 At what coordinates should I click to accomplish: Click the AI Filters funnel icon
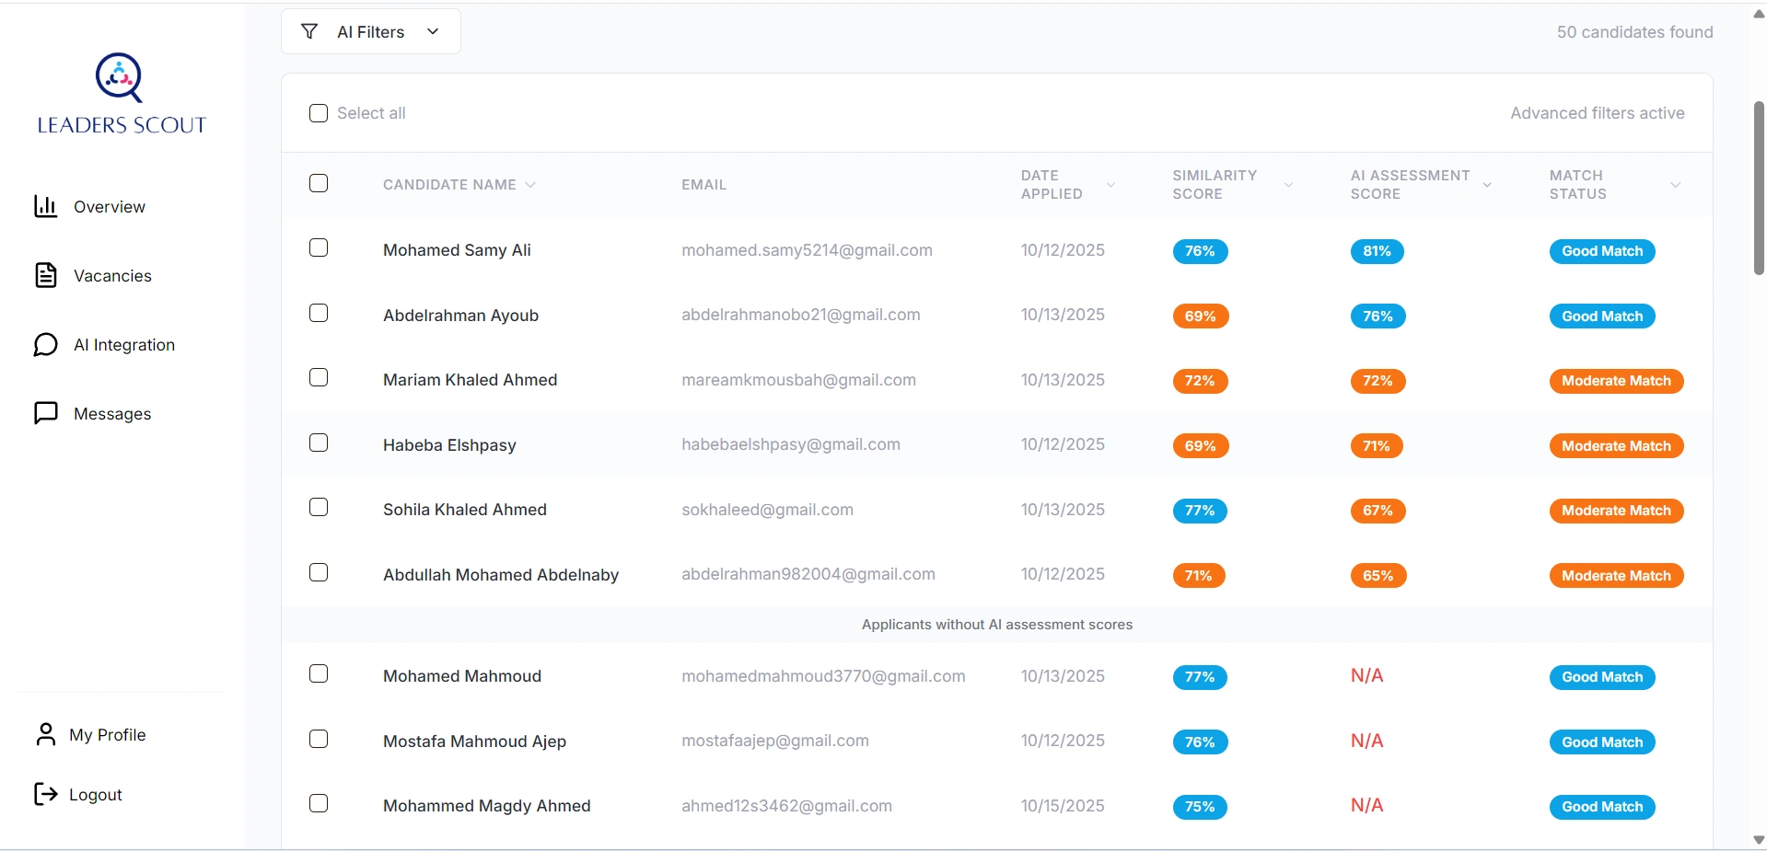(x=308, y=30)
